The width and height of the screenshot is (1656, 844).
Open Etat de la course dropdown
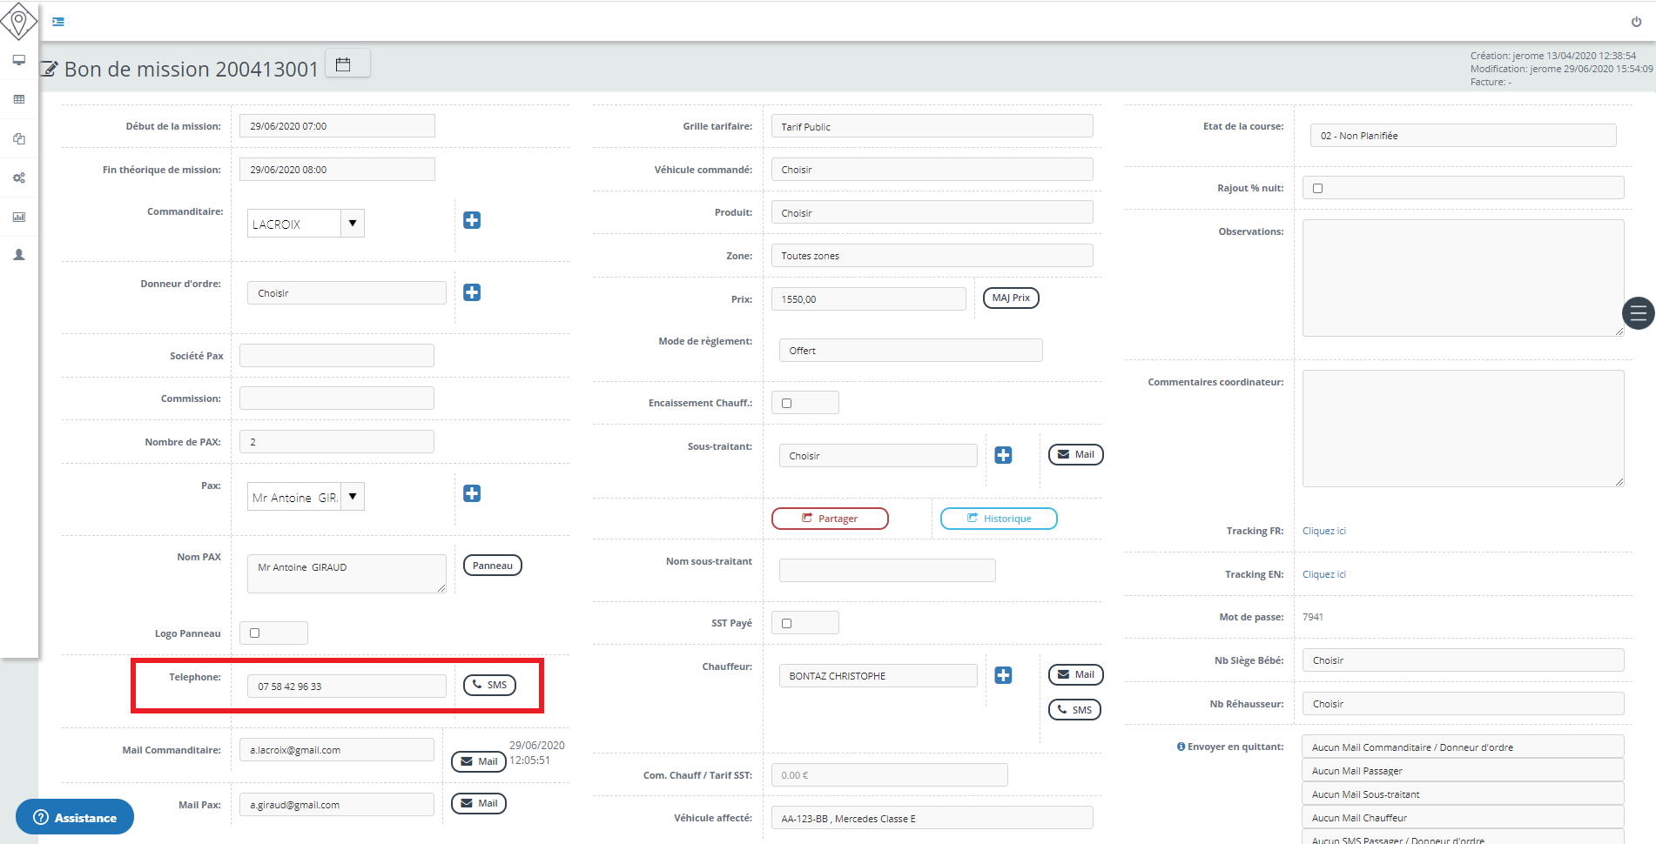1462,136
